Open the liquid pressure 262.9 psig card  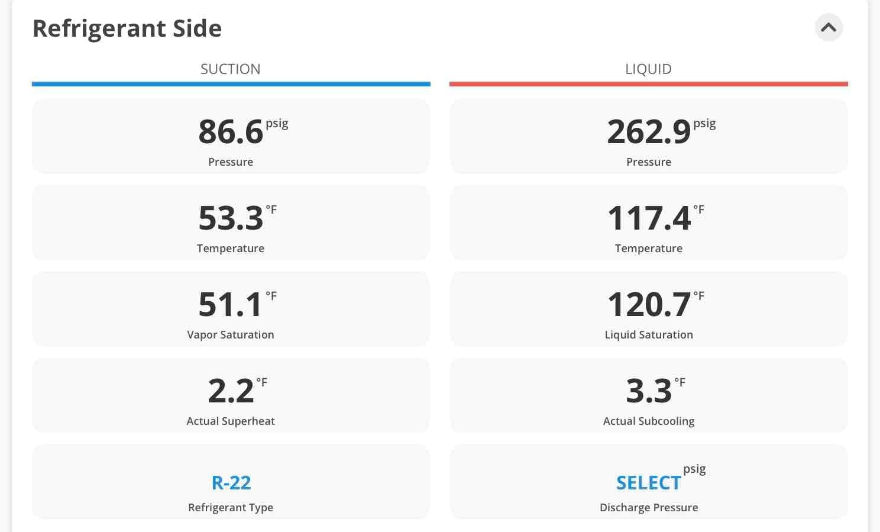649,136
